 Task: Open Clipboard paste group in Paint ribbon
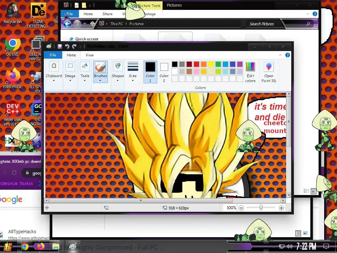click(54, 72)
